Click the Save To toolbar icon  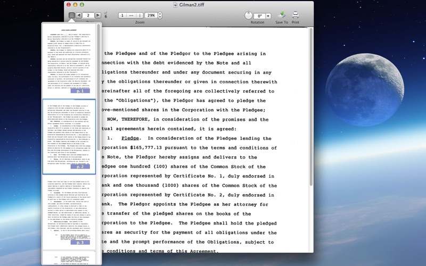(x=282, y=15)
